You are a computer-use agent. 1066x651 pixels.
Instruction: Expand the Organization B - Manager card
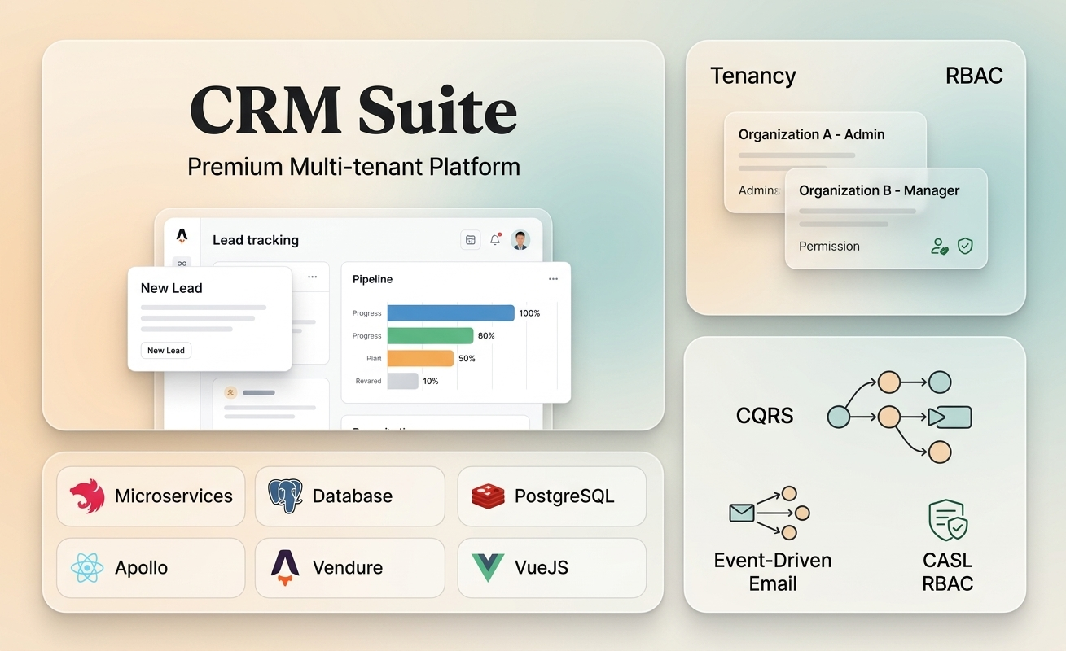(x=879, y=190)
